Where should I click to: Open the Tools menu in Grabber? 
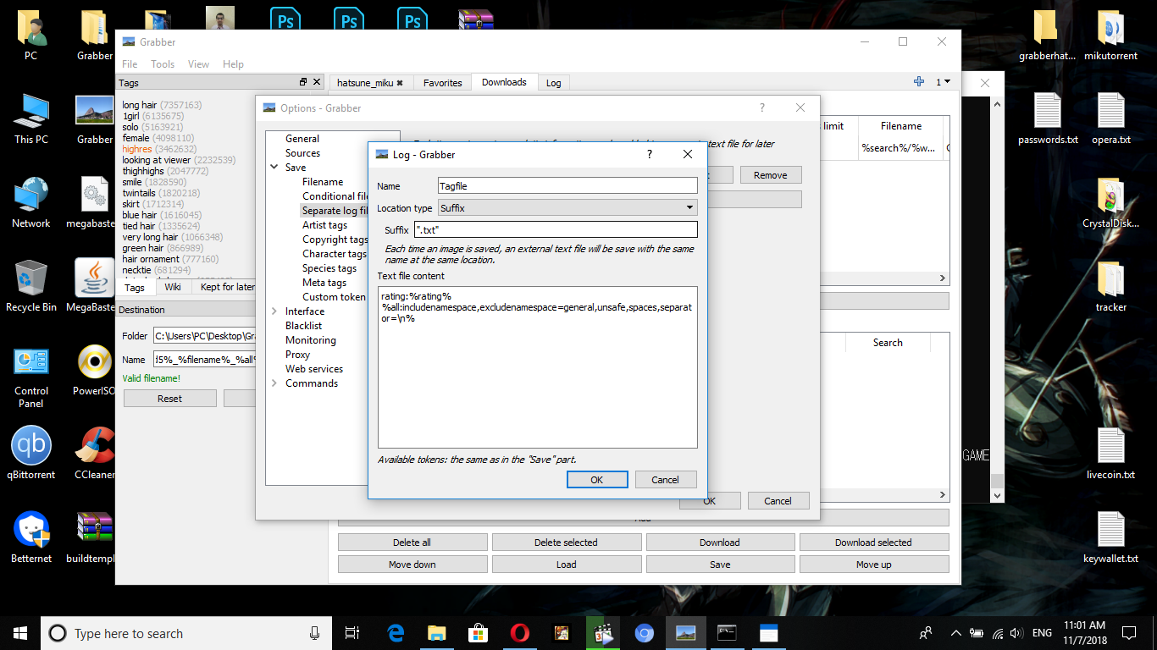coord(163,63)
